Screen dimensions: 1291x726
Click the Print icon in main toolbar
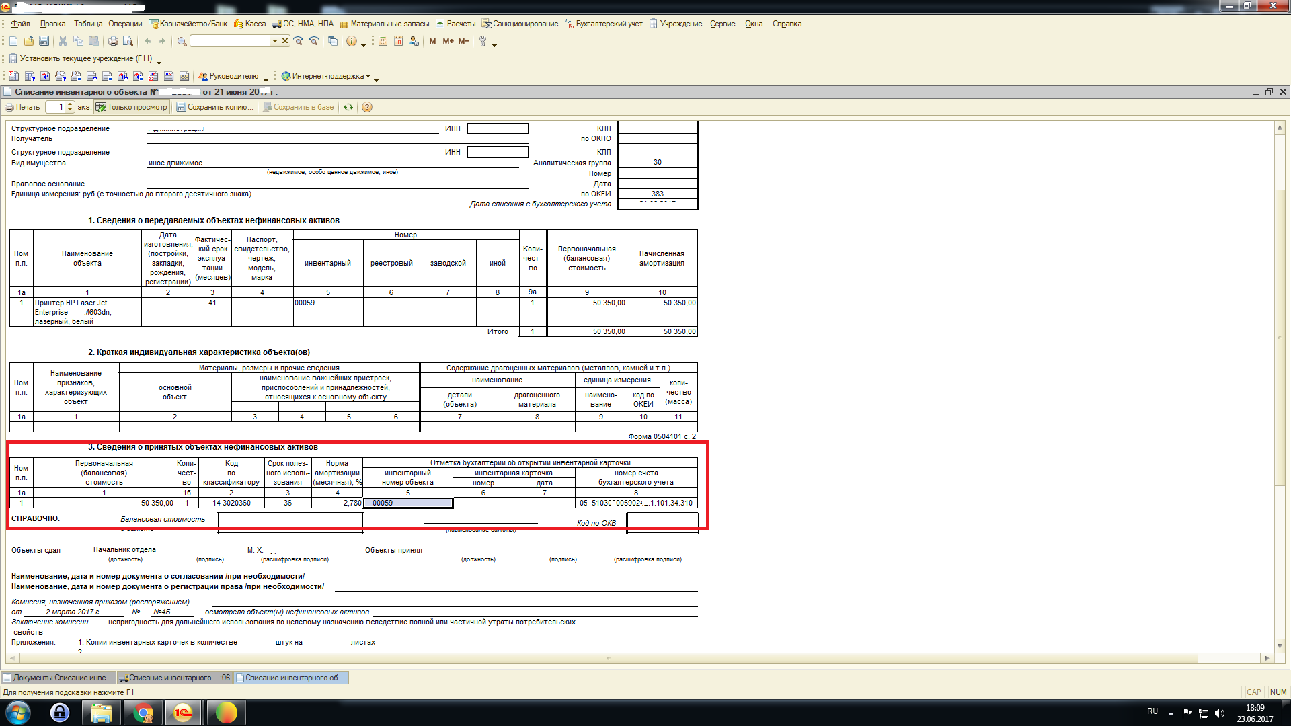tap(113, 42)
